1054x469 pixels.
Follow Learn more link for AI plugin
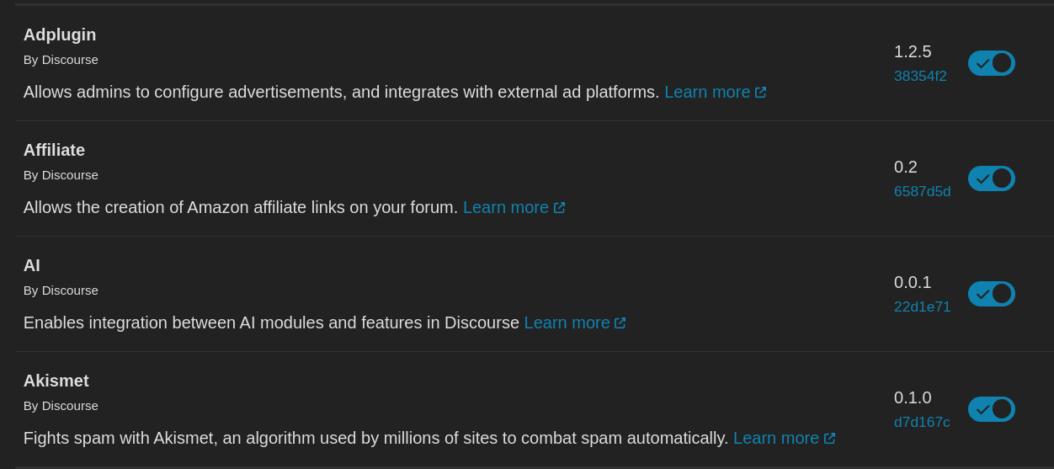pyautogui.click(x=575, y=323)
